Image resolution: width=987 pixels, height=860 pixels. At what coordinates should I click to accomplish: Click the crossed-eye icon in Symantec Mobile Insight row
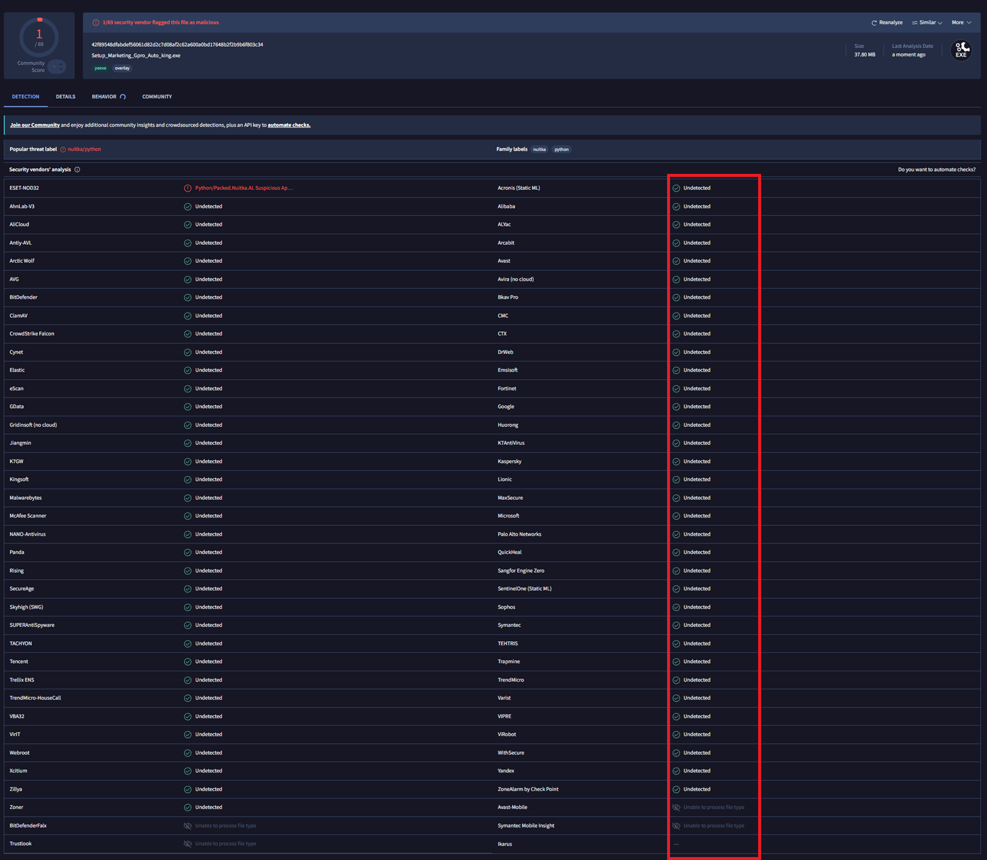676,826
